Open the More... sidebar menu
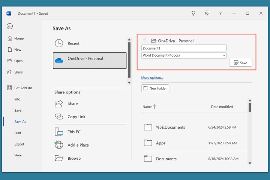The image size is (270, 180). [19, 155]
